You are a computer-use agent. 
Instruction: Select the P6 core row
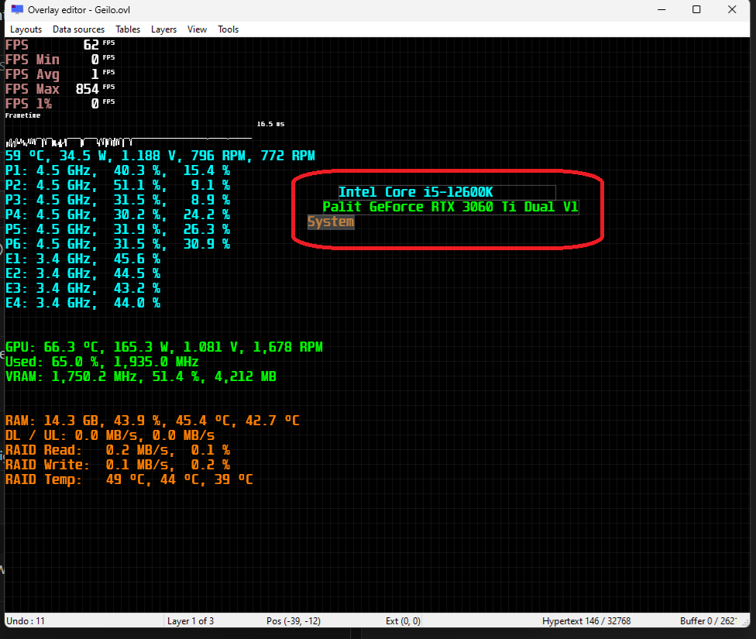[118, 244]
